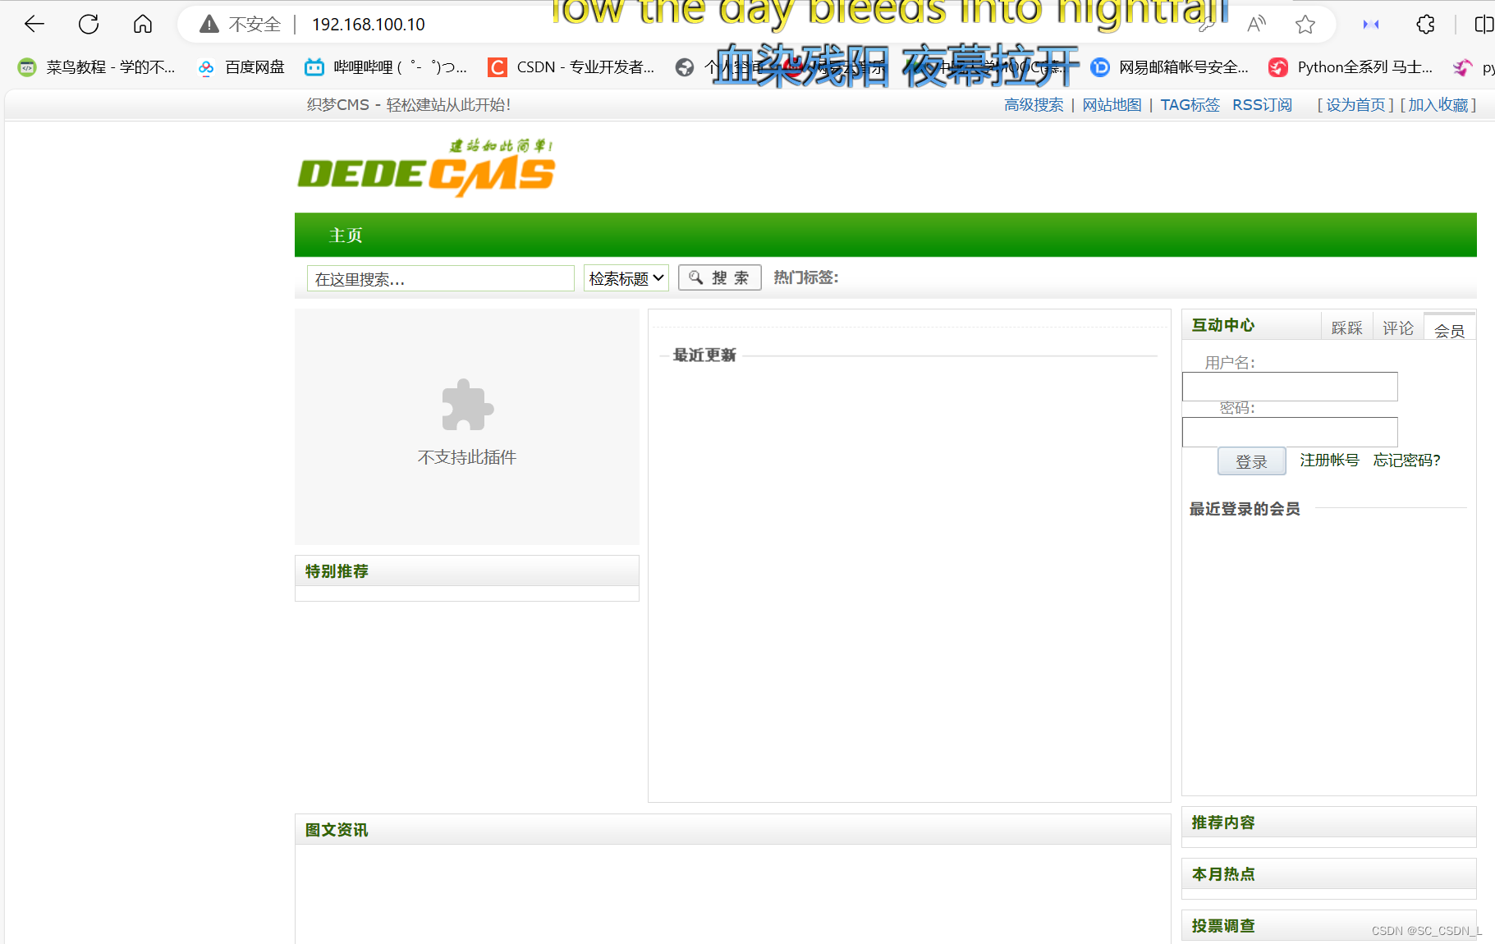Click the 本月热点 section header
1495x944 pixels.
(1328, 874)
